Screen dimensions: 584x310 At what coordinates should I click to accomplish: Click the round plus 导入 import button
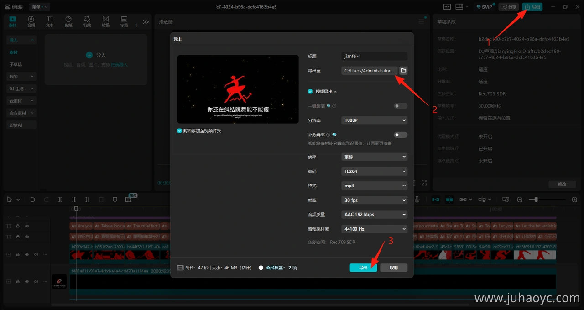pos(89,55)
